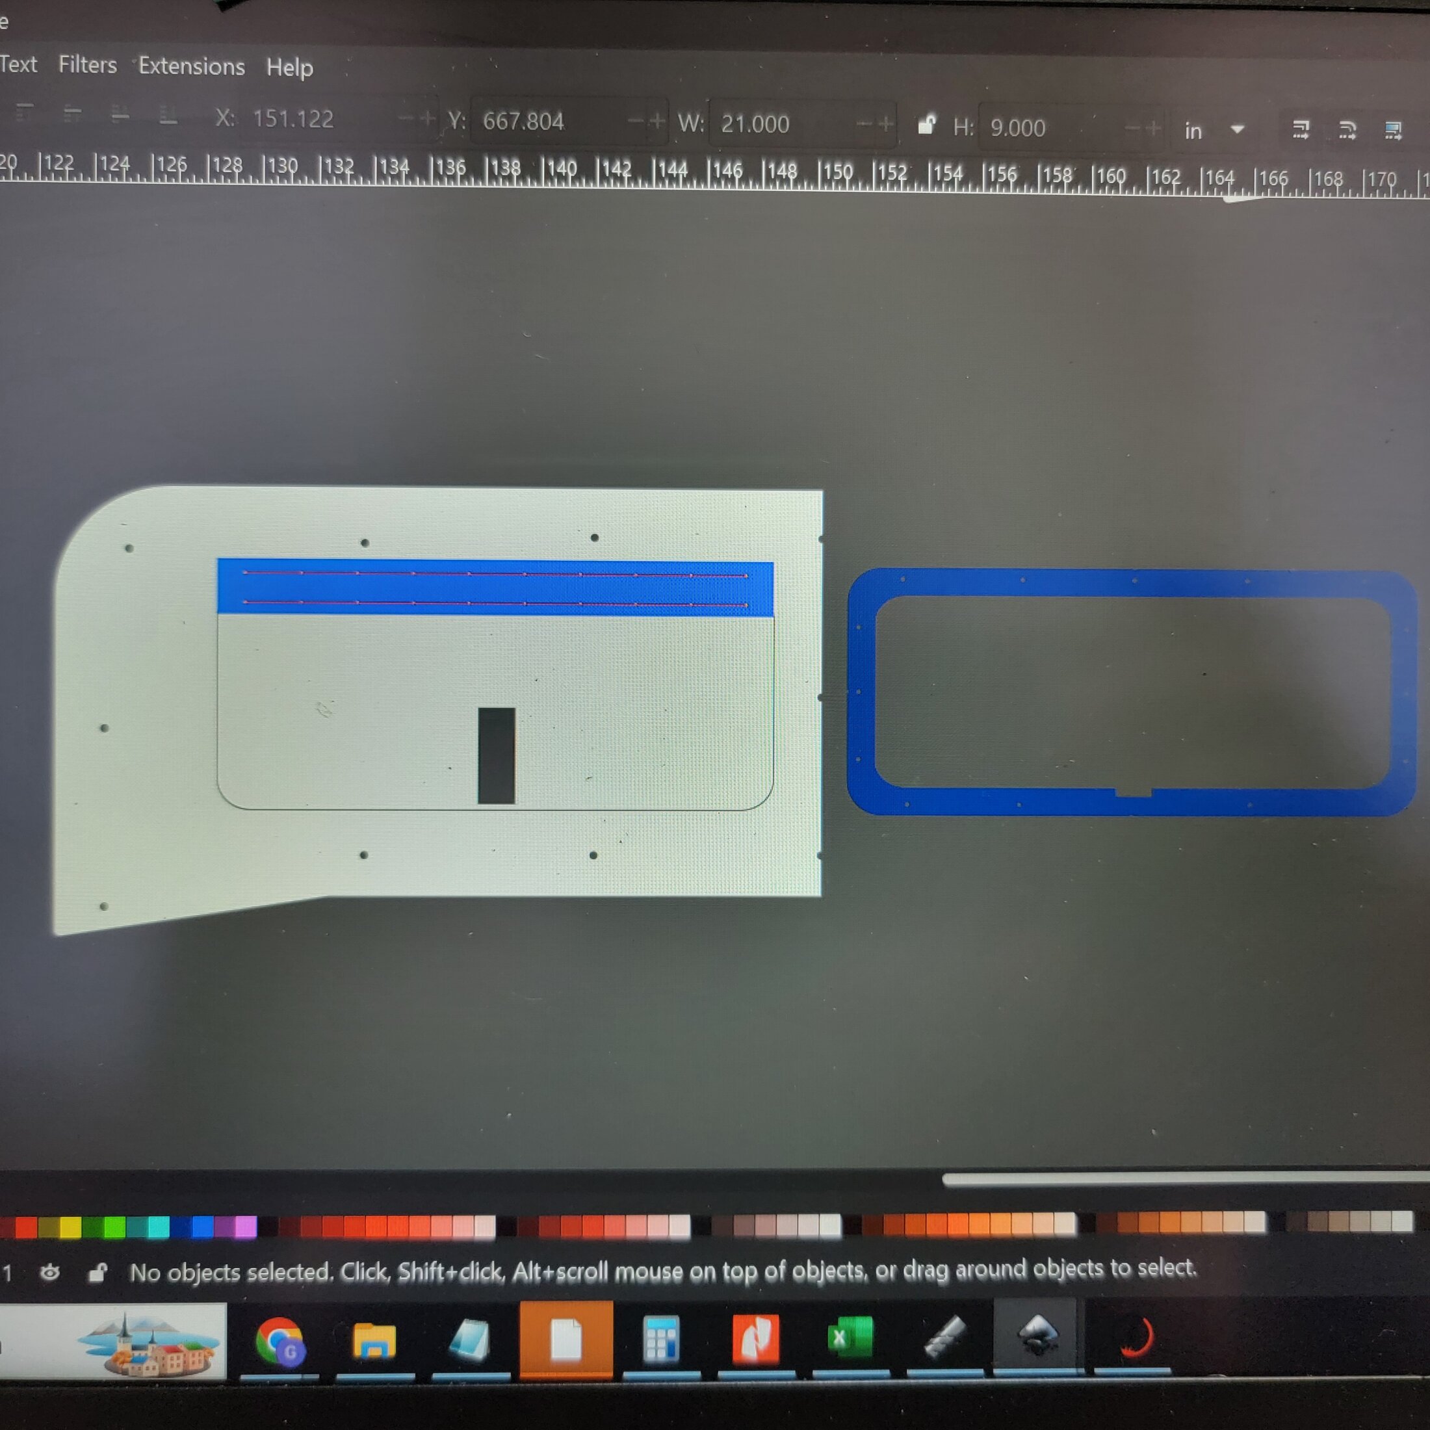Open the red PDF app on taskbar

[756, 1339]
